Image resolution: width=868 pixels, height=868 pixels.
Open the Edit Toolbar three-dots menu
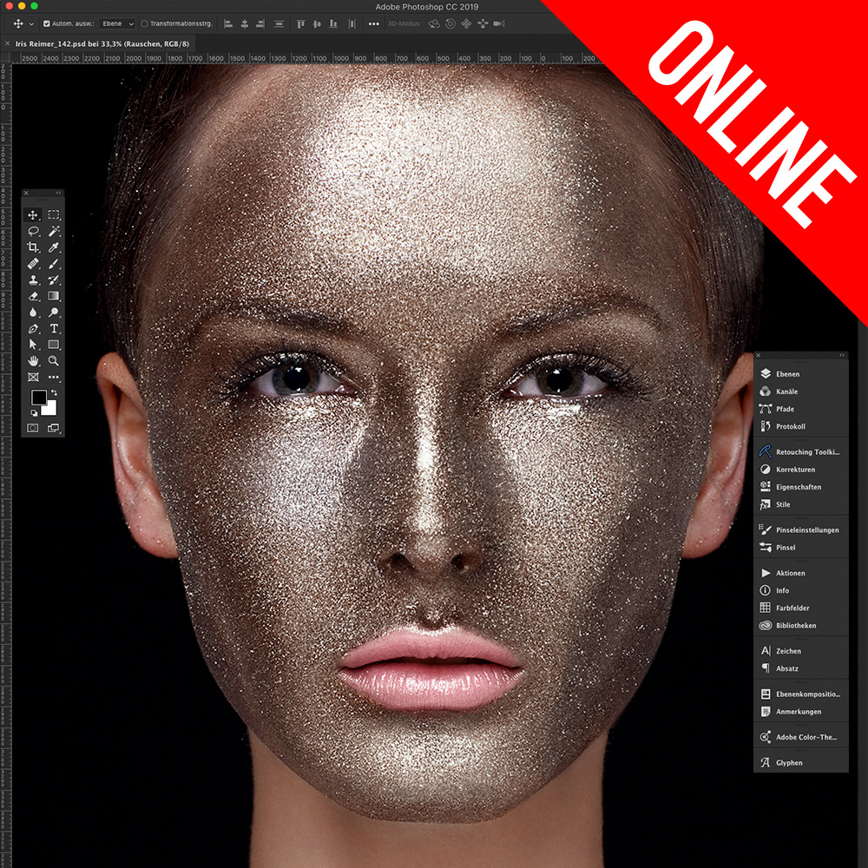point(54,377)
